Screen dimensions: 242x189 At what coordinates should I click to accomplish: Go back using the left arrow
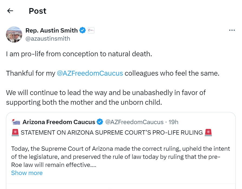coord(10,11)
